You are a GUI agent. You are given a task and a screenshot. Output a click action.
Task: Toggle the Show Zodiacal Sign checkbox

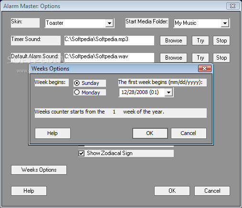pos(82,153)
